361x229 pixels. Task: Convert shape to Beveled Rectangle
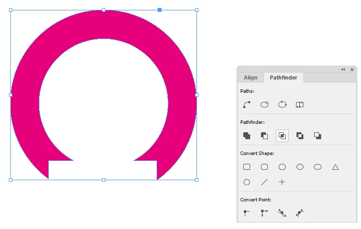(282, 167)
